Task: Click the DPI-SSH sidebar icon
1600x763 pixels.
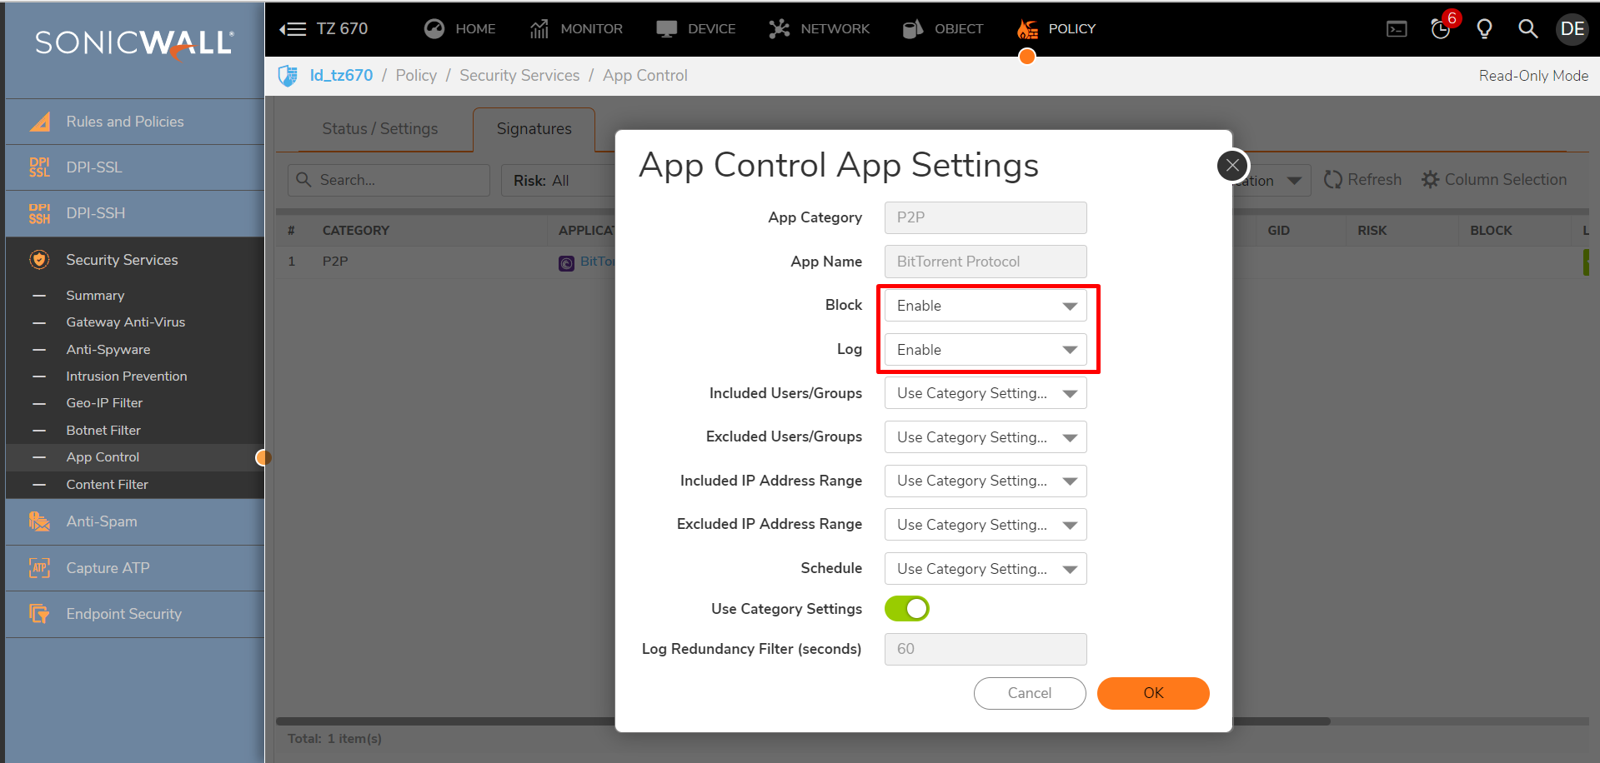Action: pyautogui.click(x=39, y=213)
